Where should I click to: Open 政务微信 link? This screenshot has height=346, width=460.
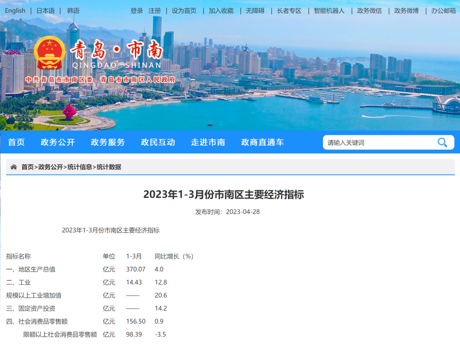[x=369, y=11]
